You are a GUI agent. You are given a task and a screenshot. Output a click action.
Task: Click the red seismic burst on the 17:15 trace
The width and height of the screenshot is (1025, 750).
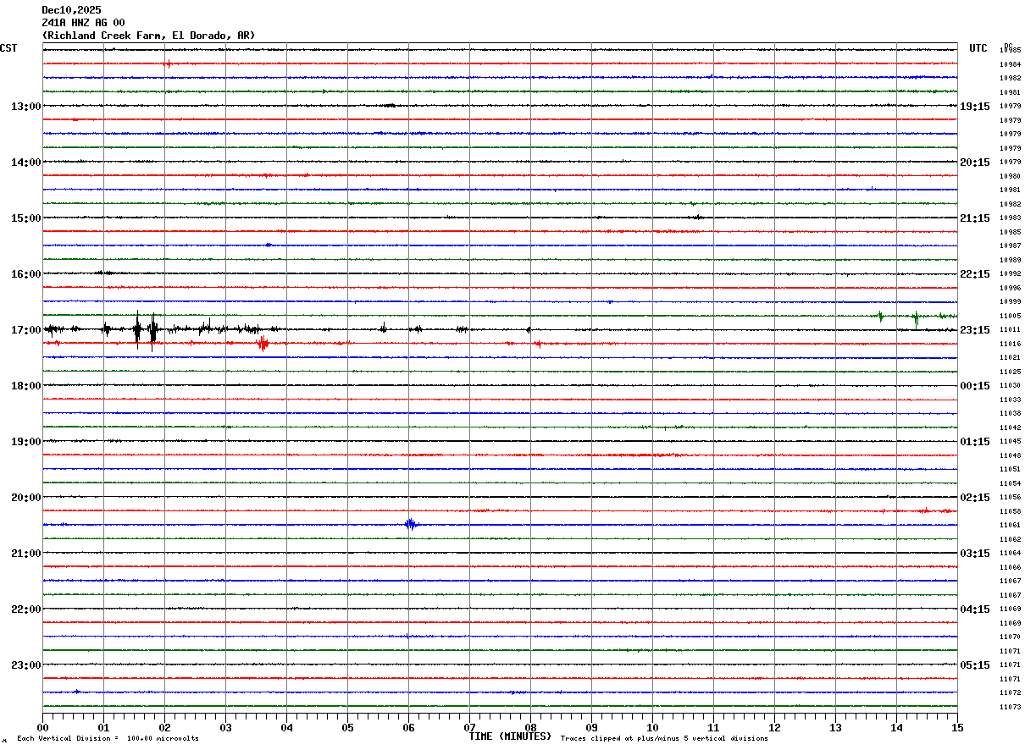pos(263,343)
